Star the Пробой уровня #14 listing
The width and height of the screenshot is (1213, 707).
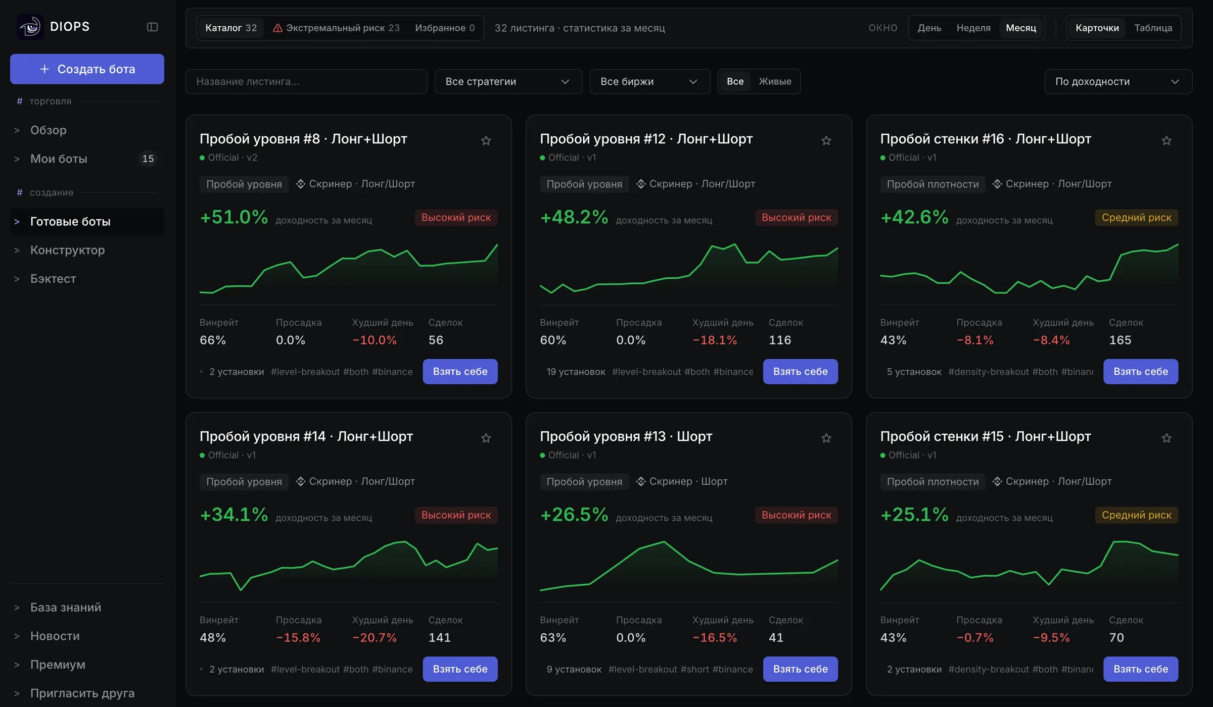pos(486,438)
